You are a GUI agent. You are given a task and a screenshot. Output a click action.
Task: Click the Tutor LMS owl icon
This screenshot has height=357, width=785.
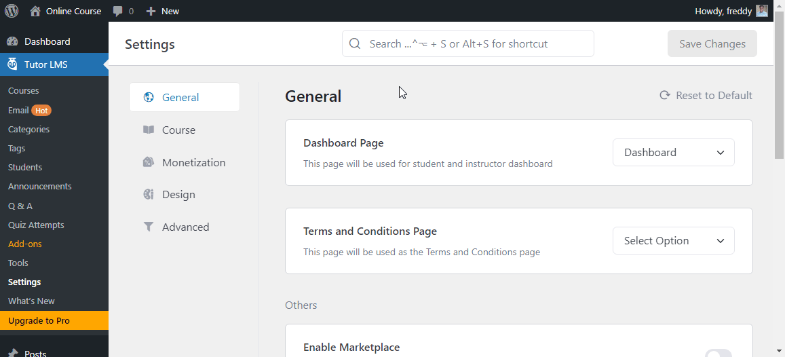pyautogui.click(x=12, y=64)
